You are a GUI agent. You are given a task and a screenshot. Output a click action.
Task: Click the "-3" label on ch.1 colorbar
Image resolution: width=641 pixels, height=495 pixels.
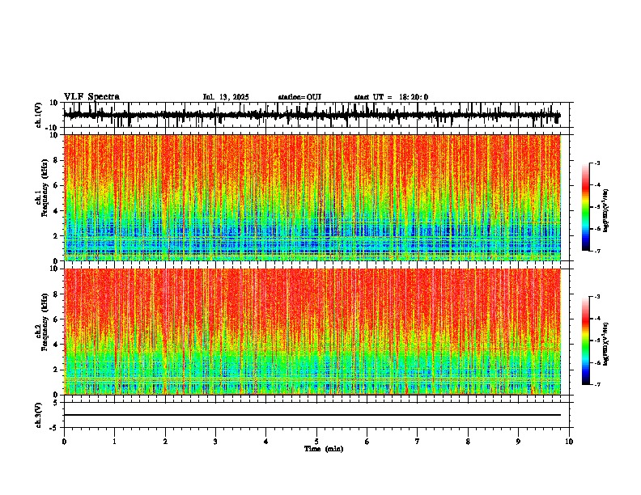(x=597, y=163)
